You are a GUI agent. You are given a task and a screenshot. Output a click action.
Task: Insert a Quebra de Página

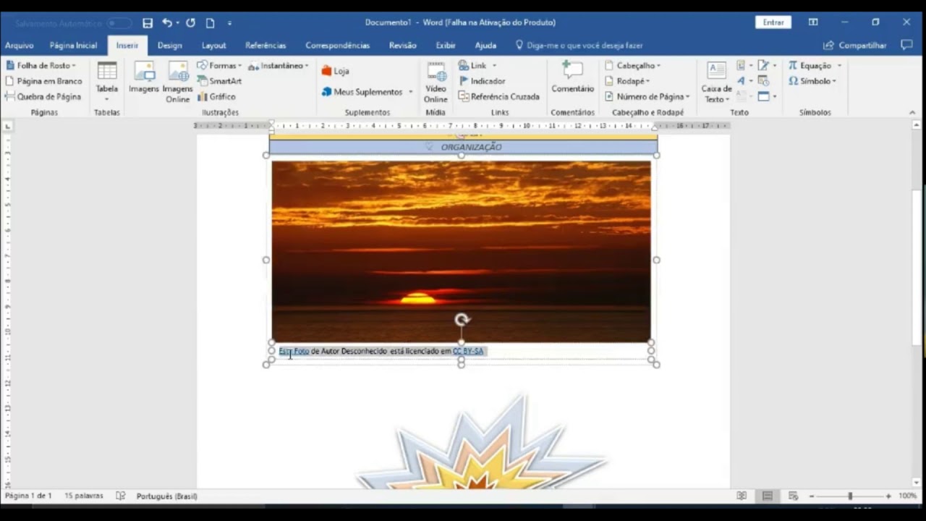click(x=43, y=96)
